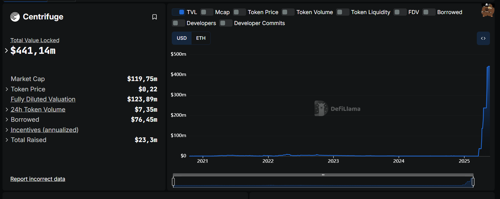Open the Report incorrect data link
The width and height of the screenshot is (500, 199).
[38, 179]
